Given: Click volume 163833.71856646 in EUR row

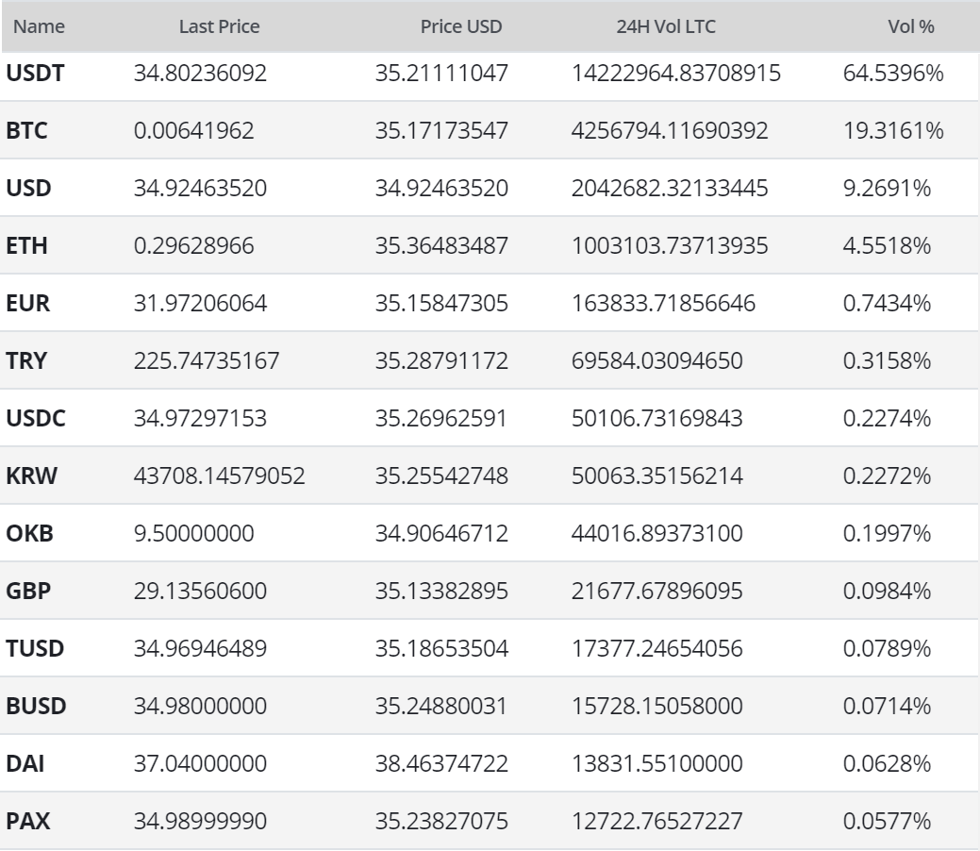Looking at the screenshot, I should (664, 303).
